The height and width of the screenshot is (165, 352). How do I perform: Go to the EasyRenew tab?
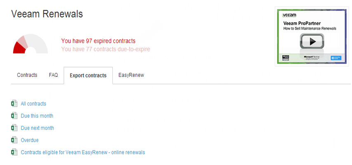click(x=131, y=75)
